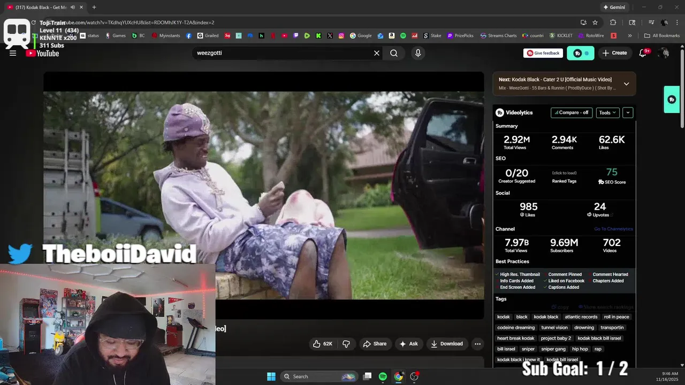Image resolution: width=685 pixels, height=385 pixels.
Task: Select the 'roll in peace' tag
Action: point(616,317)
